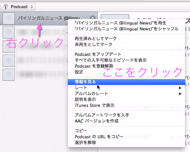Click the unplayed count badge showing 5
190x152 pixels.
(x=93, y=18)
